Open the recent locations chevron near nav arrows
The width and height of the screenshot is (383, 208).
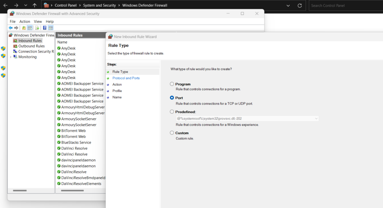coord(26,5)
